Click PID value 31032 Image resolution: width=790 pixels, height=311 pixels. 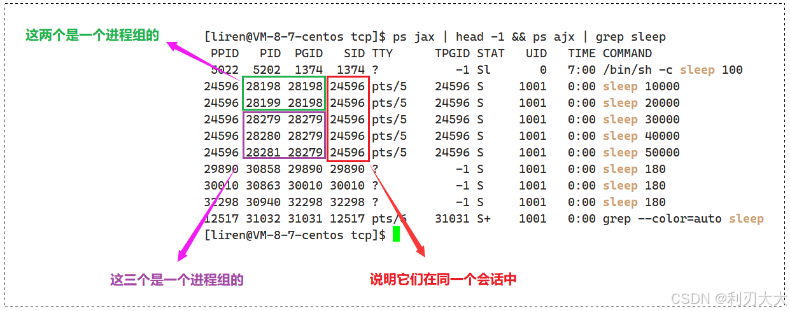coord(264,219)
